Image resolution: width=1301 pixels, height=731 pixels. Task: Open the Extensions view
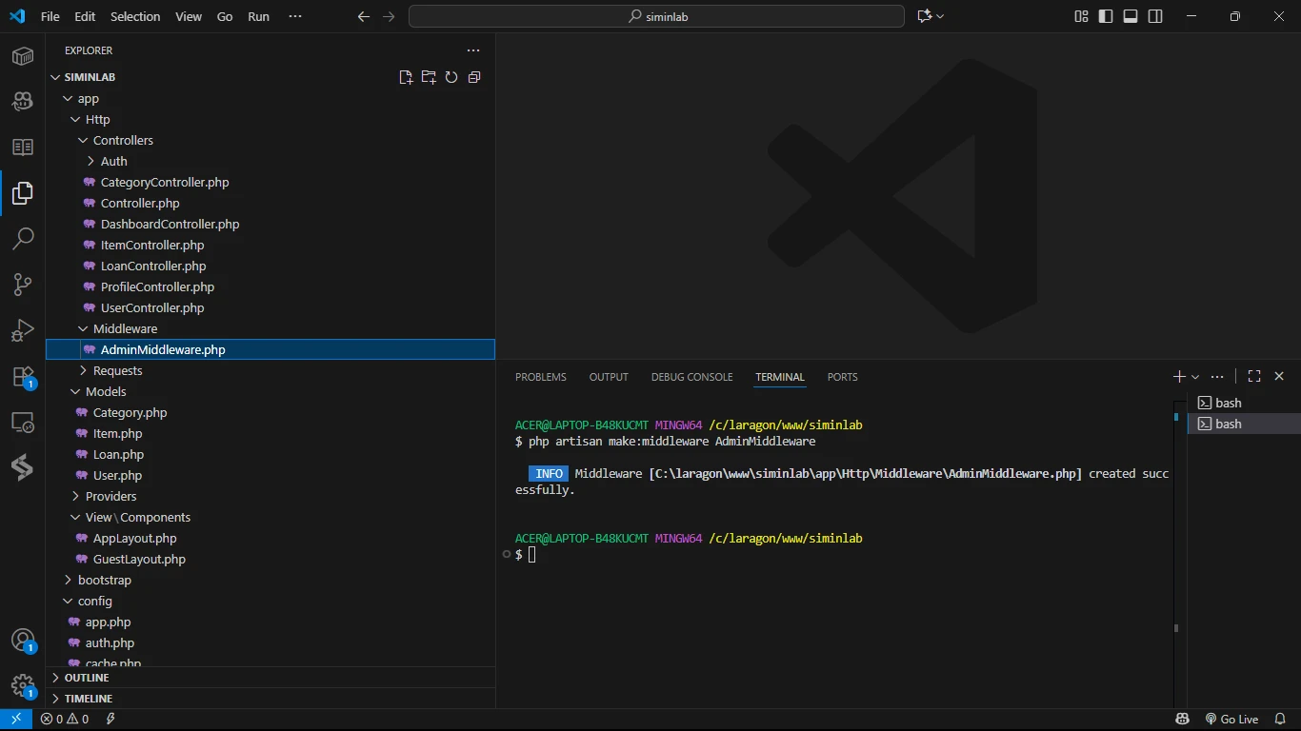pyautogui.click(x=23, y=377)
